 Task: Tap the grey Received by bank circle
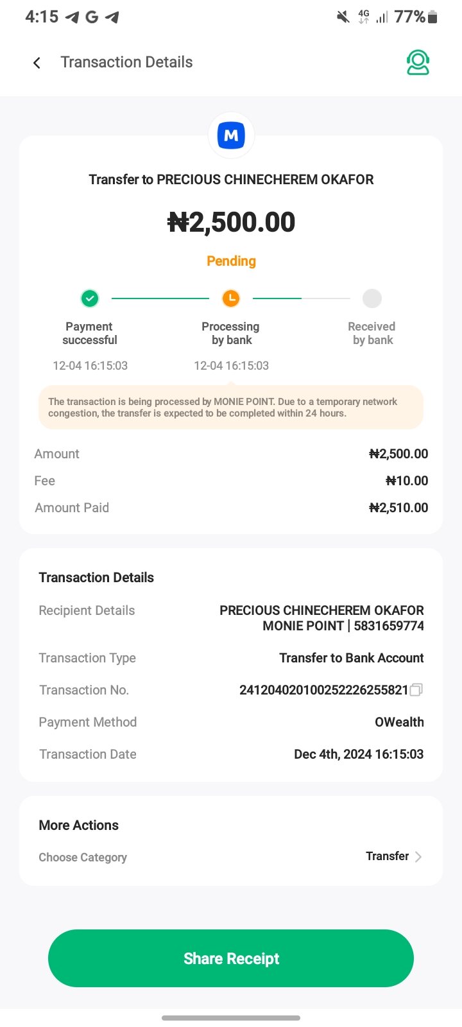pyautogui.click(x=372, y=298)
